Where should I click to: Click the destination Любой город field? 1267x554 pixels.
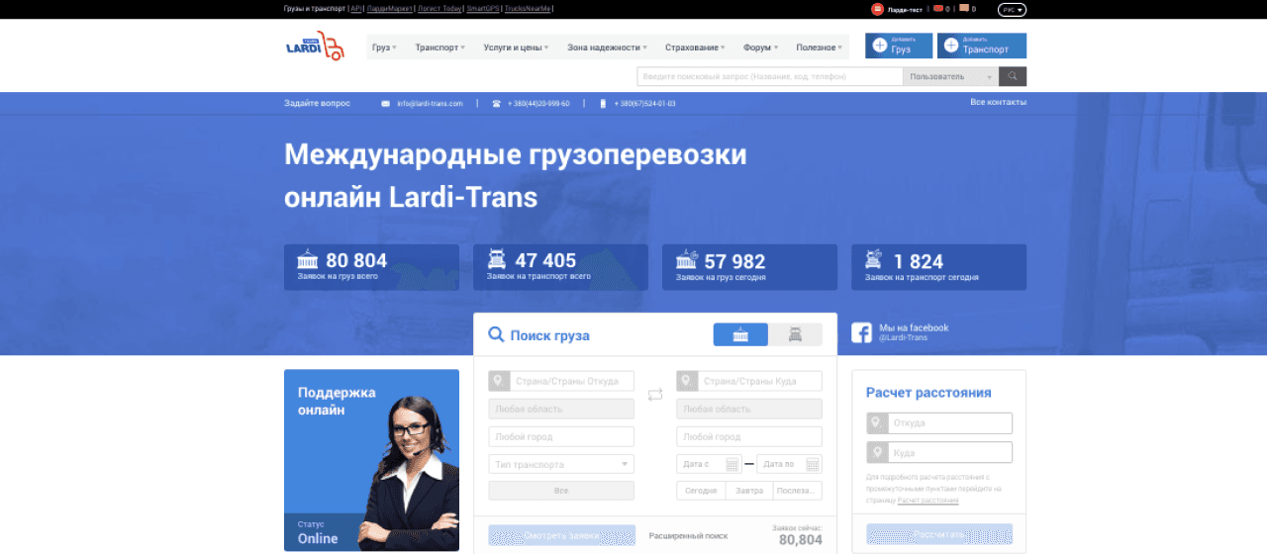pyautogui.click(x=749, y=436)
